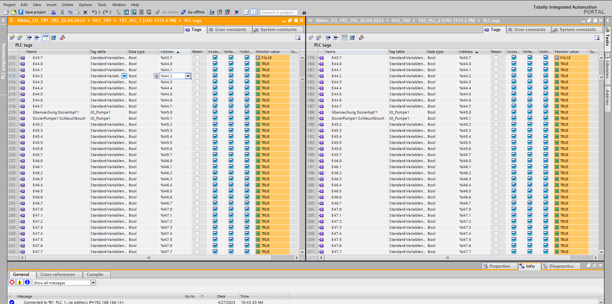The height and width of the screenshot is (304, 612).
Task: Open the Online menu
Action: click(67, 5)
